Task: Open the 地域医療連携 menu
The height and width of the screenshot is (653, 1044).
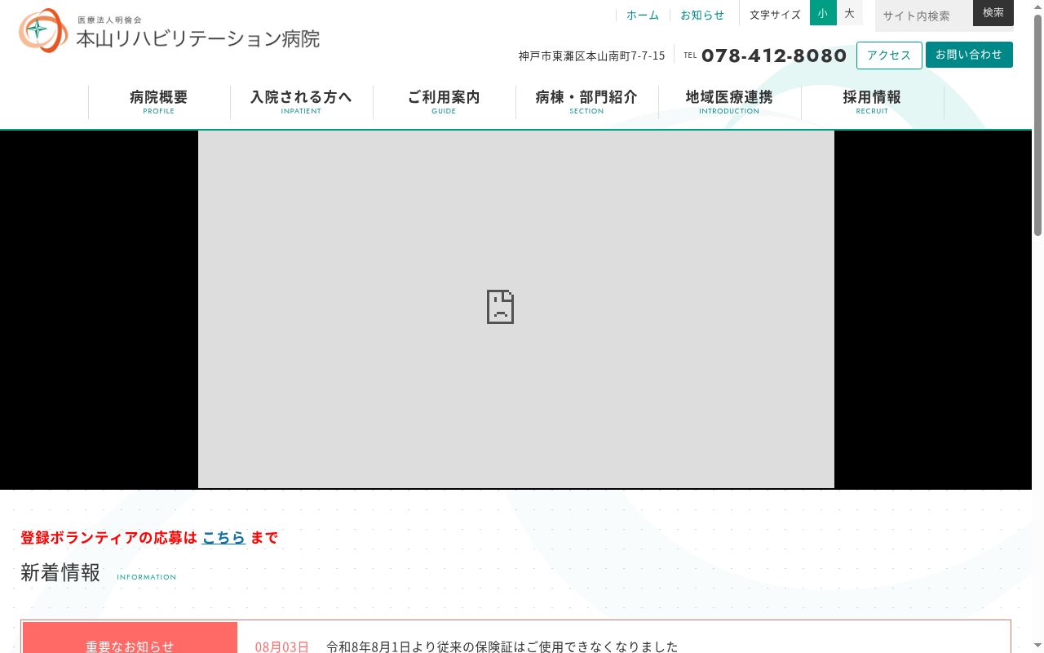Action: tap(729, 102)
